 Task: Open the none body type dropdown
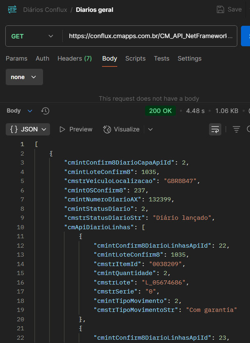pos(24,77)
